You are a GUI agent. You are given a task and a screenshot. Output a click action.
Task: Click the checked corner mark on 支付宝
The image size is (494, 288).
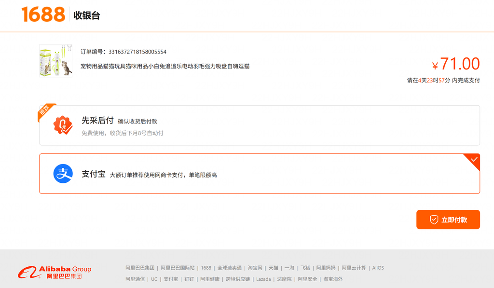[x=473, y=160]
